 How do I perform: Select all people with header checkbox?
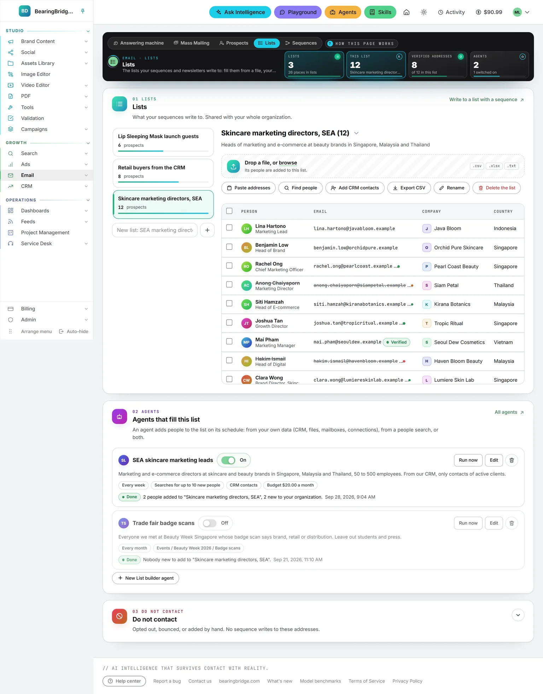click(229, 211)
